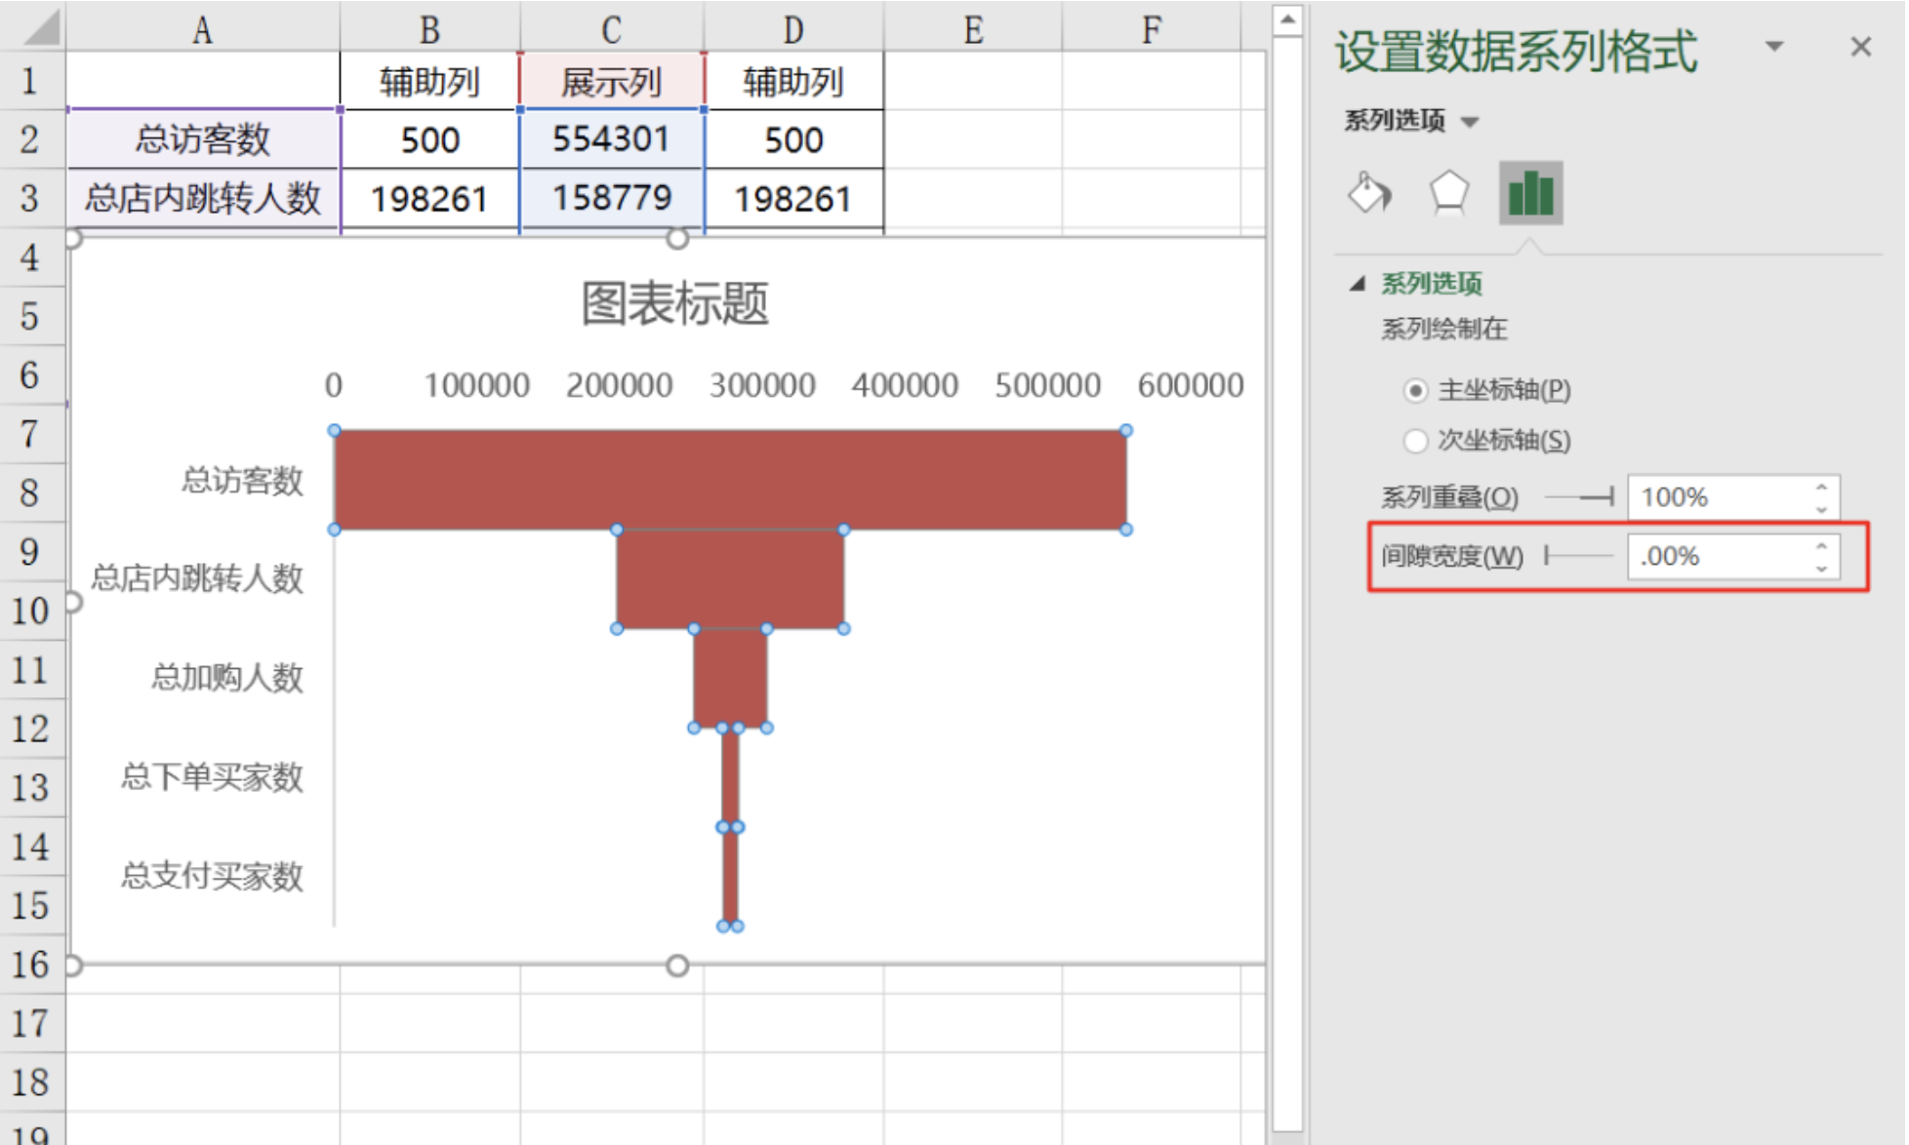Open the Effects pentagon tab
Screen dimensions: 1909x1145
pos(1448,193)
